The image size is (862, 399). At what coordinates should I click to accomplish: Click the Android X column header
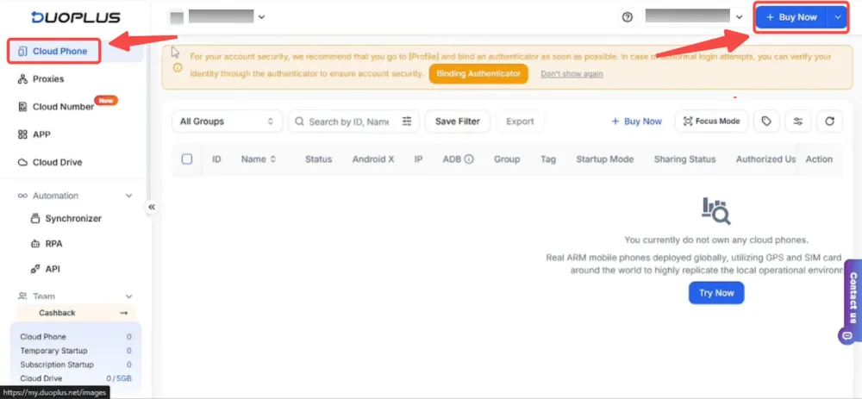[373, 159]
